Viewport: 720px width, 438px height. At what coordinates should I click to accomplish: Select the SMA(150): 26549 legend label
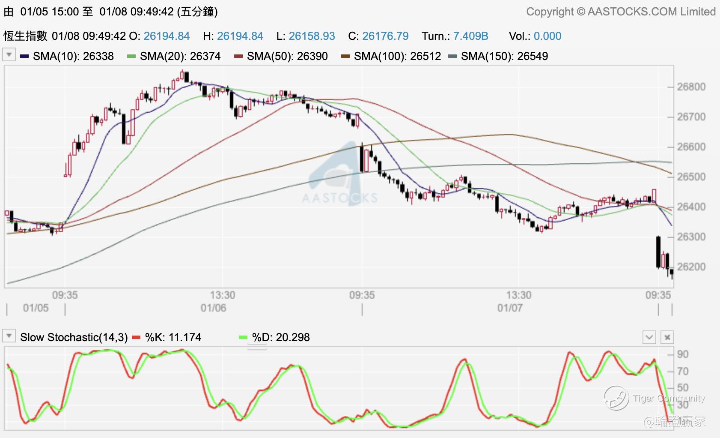[x=504, y=56]
